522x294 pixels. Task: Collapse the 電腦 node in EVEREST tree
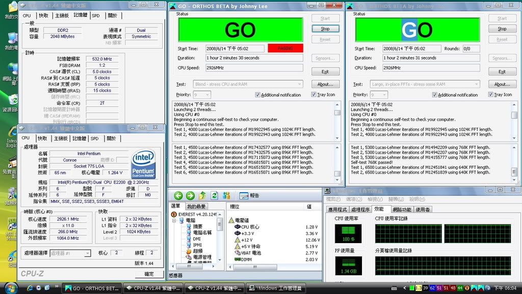[174, 220]
